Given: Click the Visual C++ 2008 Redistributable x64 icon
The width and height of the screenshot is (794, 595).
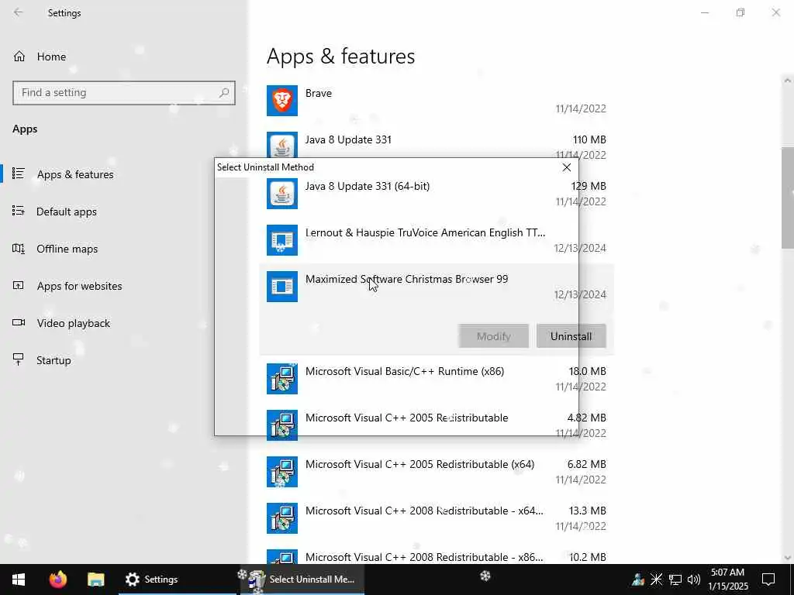Looking at the screenshot, I should tap(282, 518).
